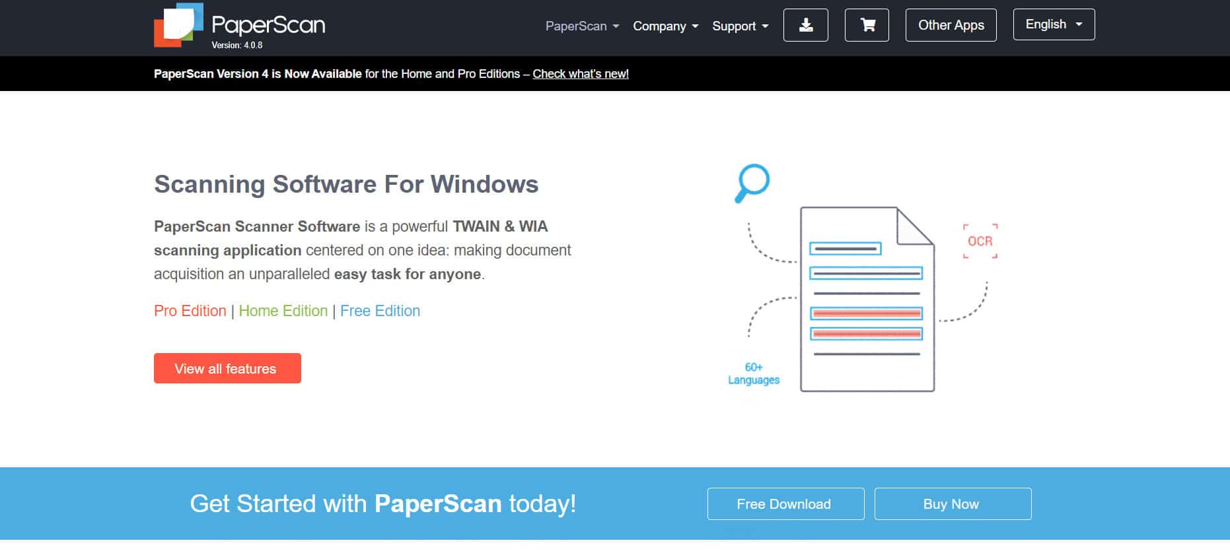Open the English language dropdown
This screenshot has width=1230, height=557.
pos(1054,24)
